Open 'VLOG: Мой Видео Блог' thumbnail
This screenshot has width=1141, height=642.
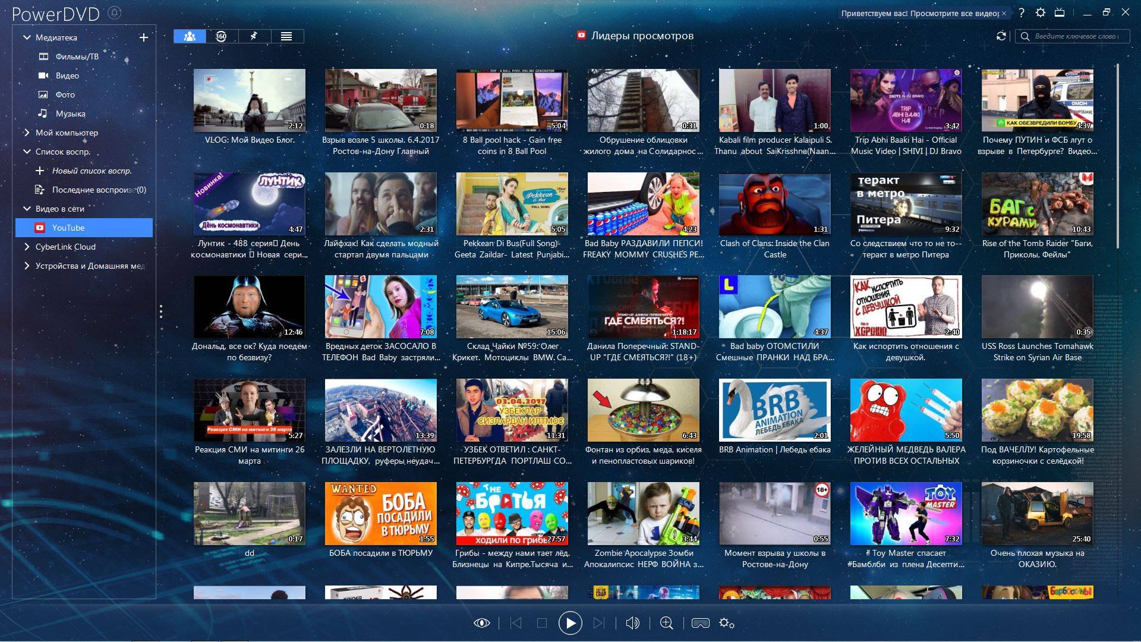click(x=250, y=100)
